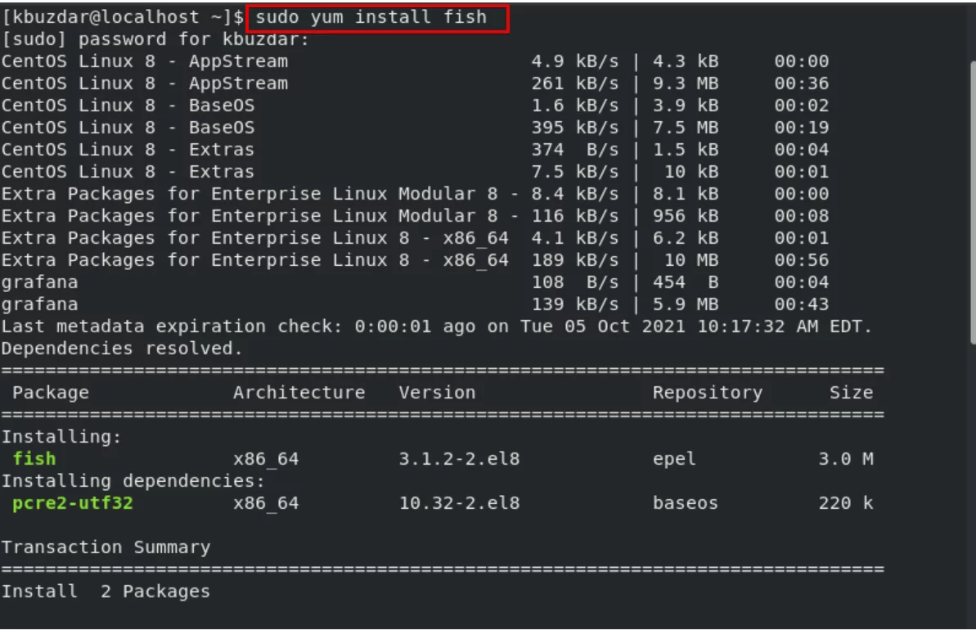Click the 'Dependencies resolved.' line

click(x=122, y=349)
